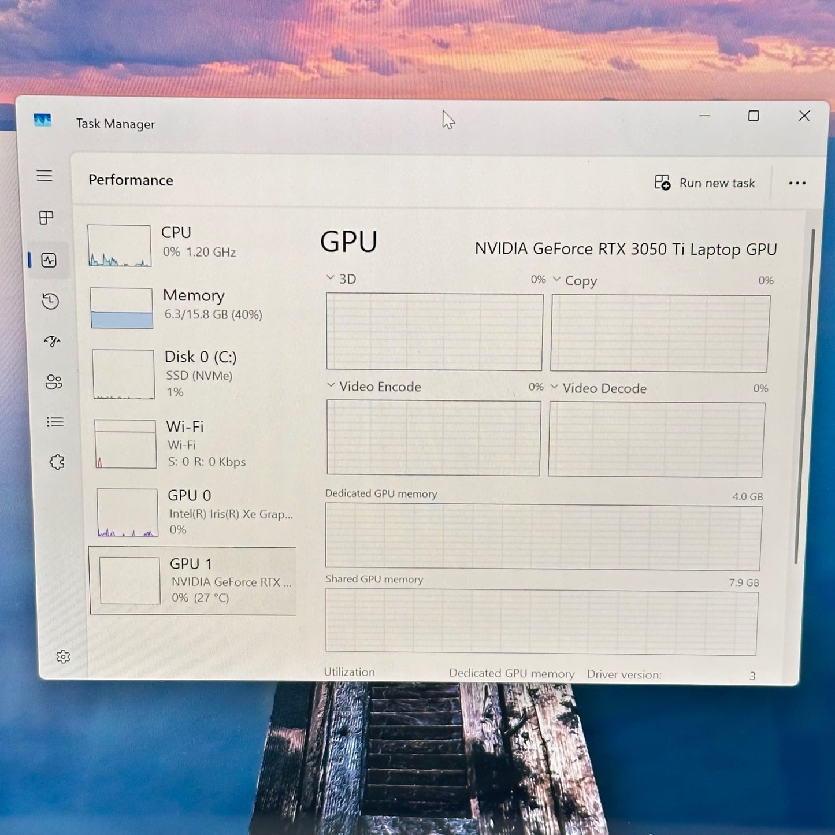Expand the Copy engine graph dropdown
Image resolution: width=835 pixels, height=835 pixels.
coord(556,280)
